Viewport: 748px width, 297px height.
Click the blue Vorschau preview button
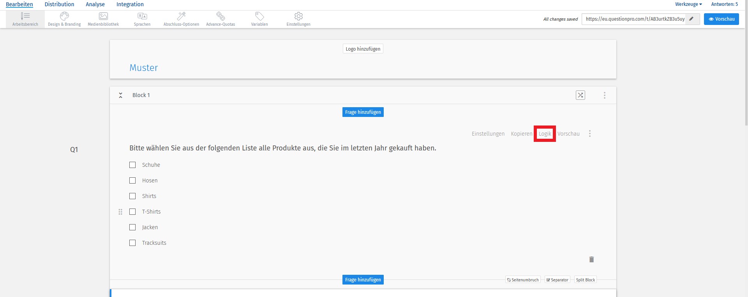(x=722, y=19)
